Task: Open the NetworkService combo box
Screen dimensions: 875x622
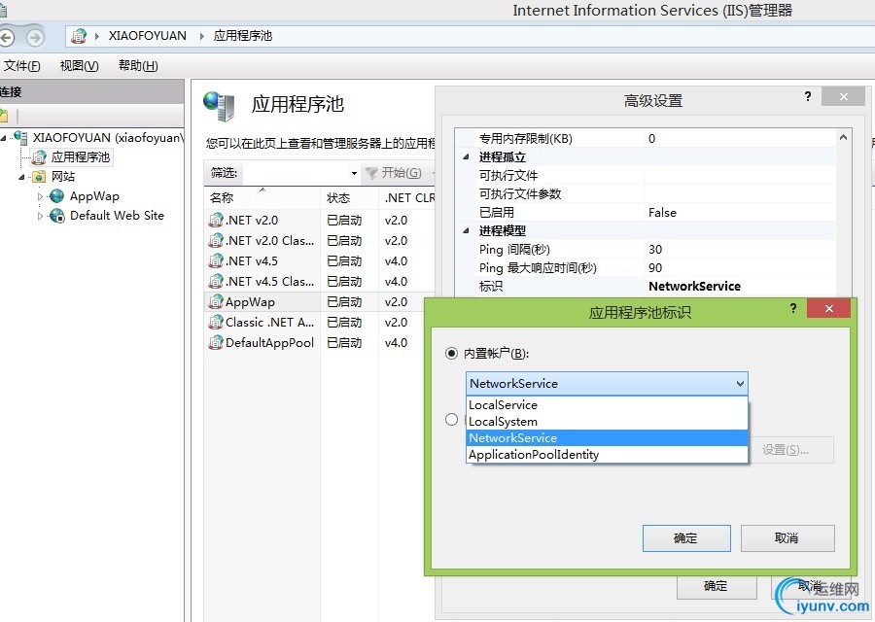Action: click(607, 383)
